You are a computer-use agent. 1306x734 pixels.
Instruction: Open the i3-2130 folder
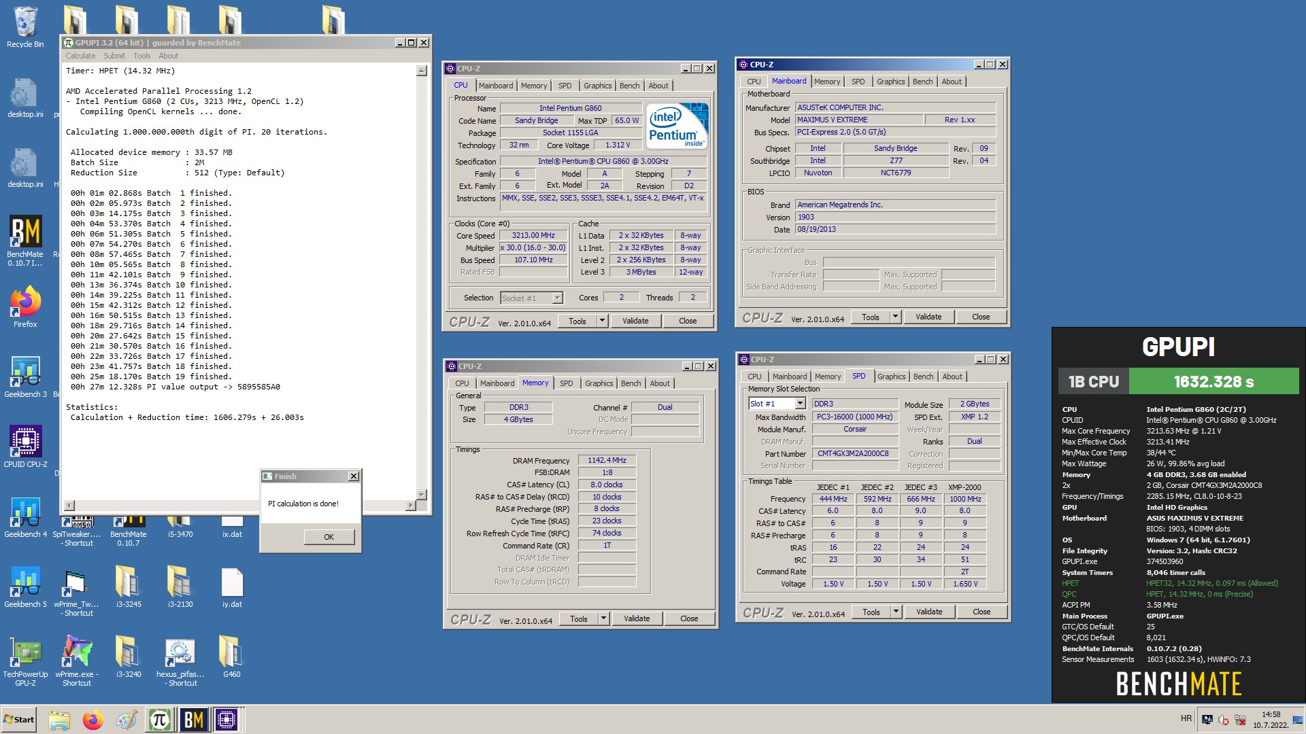pos(180,588)
